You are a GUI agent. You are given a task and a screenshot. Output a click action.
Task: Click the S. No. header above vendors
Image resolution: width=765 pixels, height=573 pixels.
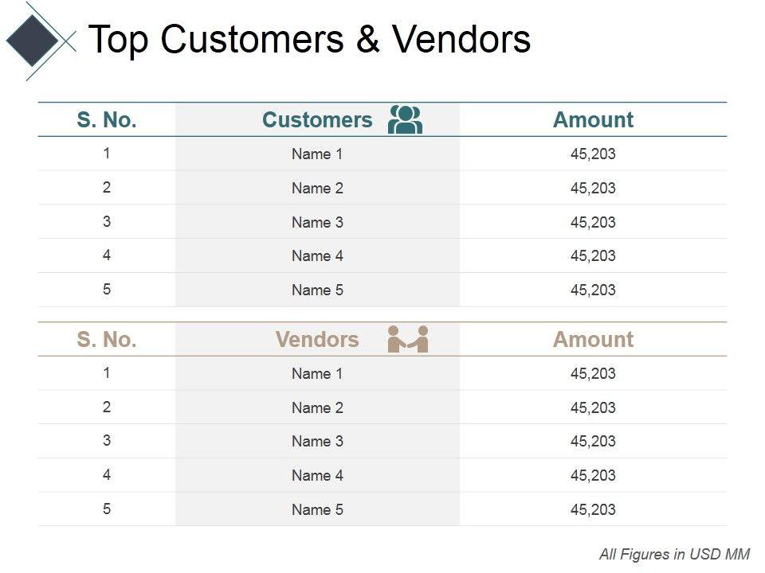[107, 340]
